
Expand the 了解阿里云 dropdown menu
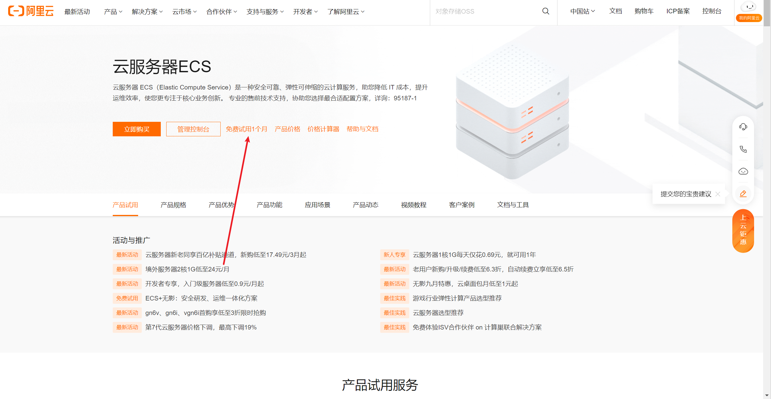[x=346, y=12]
